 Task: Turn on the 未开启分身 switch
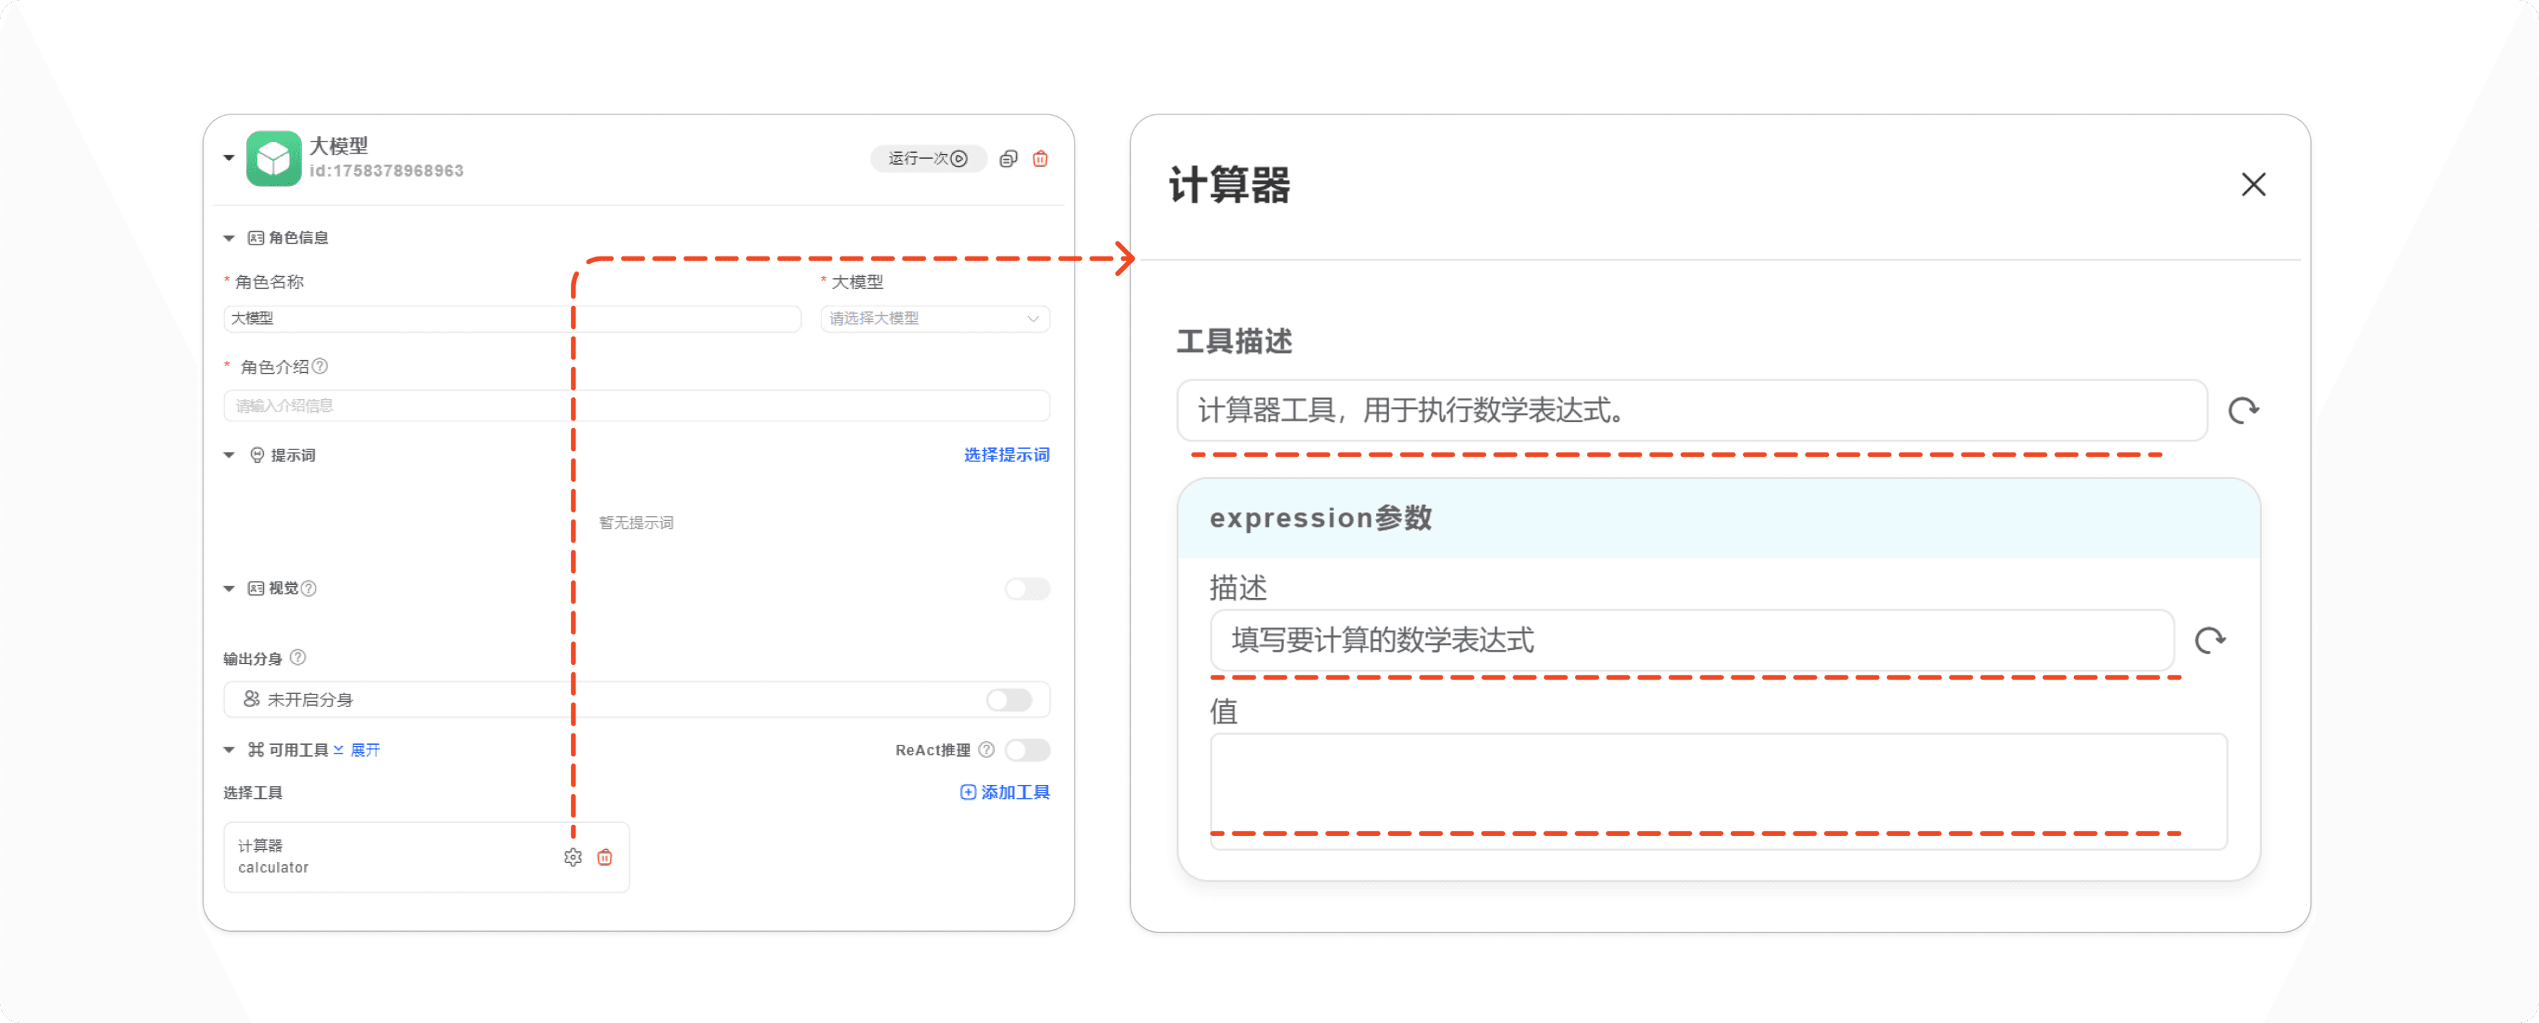1008,700
